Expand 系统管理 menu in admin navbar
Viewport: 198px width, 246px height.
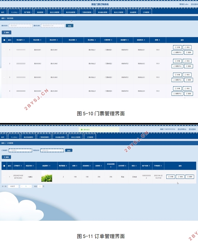coord(133,12)
